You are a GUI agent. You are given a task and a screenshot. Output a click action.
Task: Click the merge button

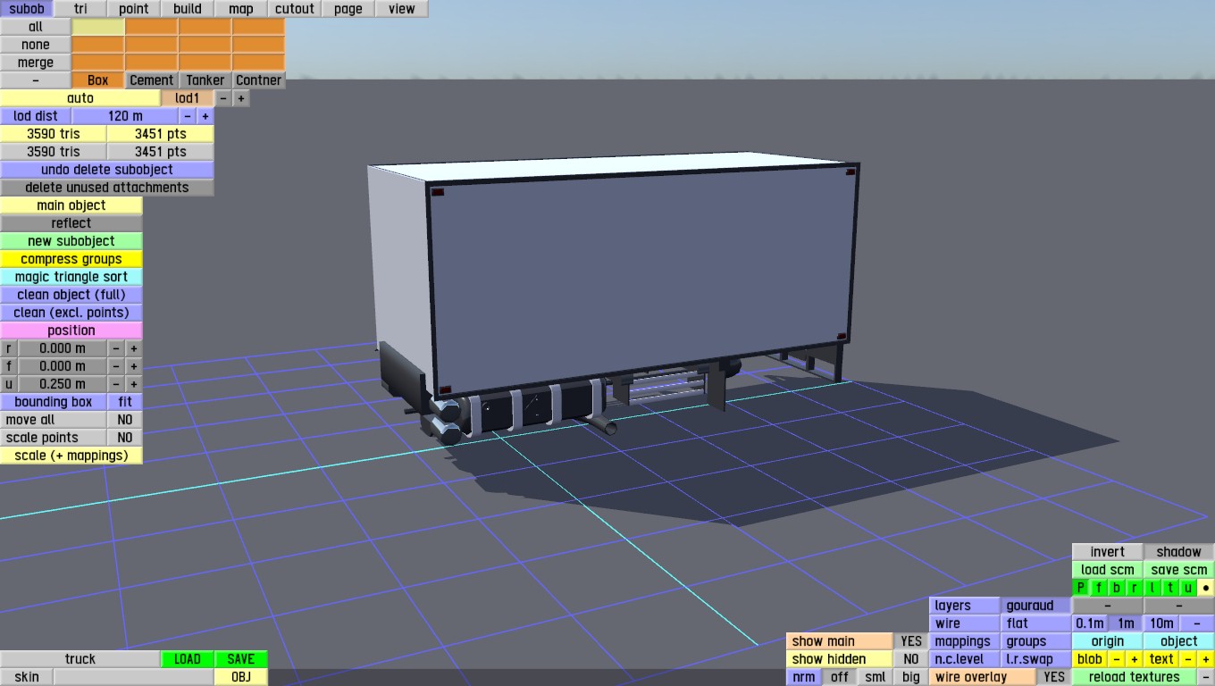(x=36, y=63)
